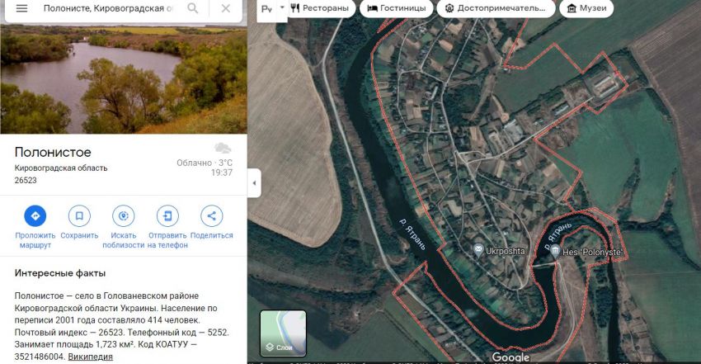The image size is (701, 364).
Task: Click the Искать поблизости nearby icon
Action: [x=124, y=216]
